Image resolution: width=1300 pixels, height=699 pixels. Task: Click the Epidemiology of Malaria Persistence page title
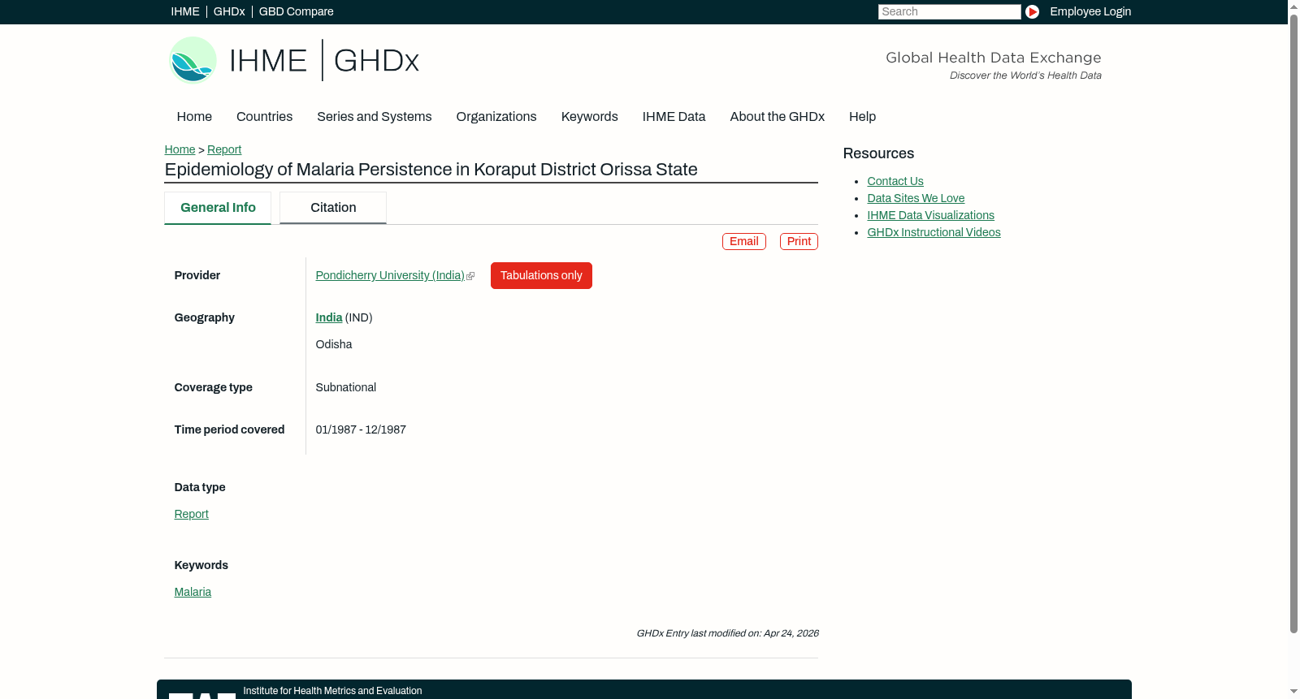coord(431,170)
